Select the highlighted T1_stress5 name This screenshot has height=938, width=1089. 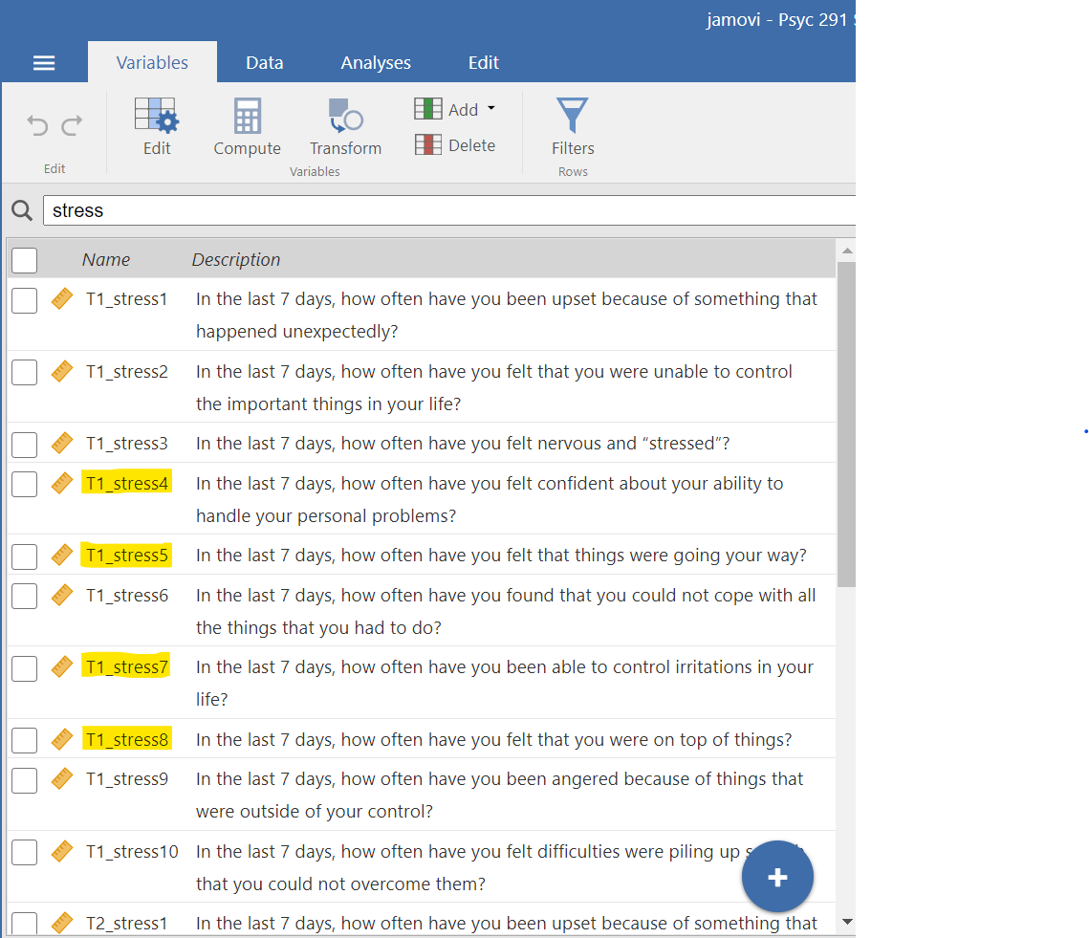[127, 556]
